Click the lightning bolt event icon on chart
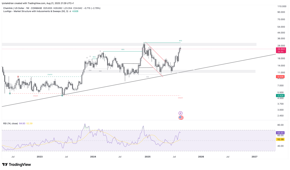Image resolution: width=290 pixels, height=170 pixels. (x=181, y=113)
